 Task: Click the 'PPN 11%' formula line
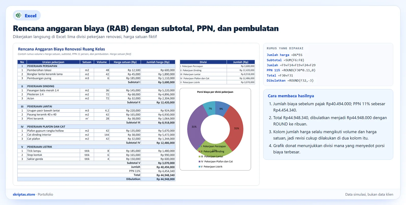click(291, 70)
